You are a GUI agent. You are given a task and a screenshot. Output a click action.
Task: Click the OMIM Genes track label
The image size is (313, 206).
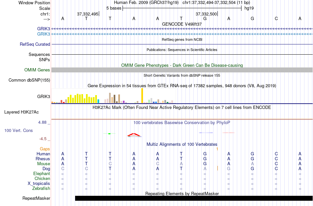click(37, 70)
